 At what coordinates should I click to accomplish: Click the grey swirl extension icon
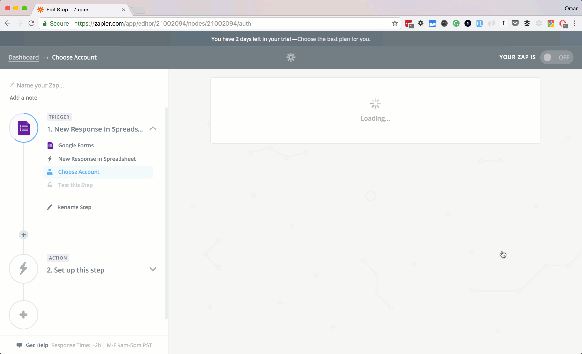491,23
